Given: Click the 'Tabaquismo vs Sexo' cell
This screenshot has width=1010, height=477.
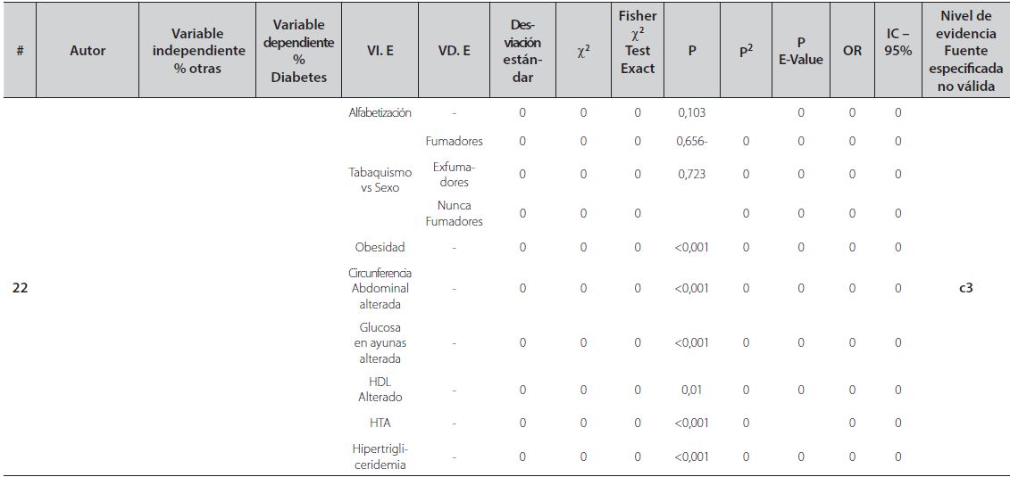Looking at the screenshot, I should [x=380, y=179].
